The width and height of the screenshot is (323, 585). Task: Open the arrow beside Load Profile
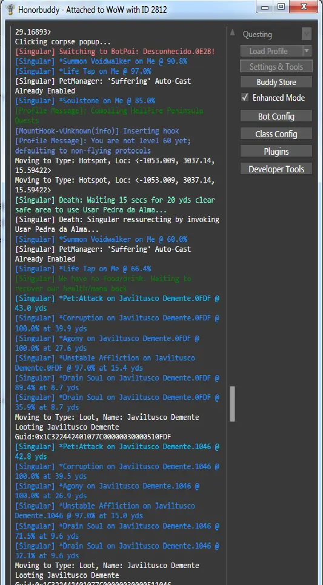[307, 51]
